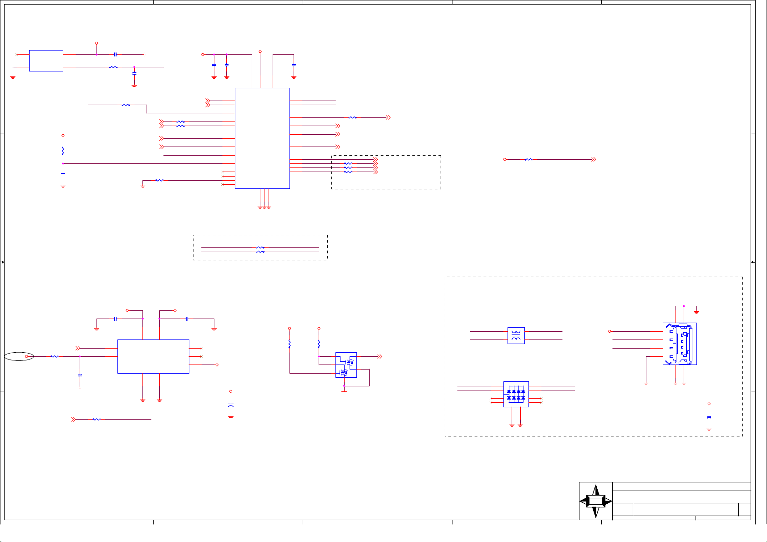Select the resistor feeding the wide lower-left IC

coord(54,356)
